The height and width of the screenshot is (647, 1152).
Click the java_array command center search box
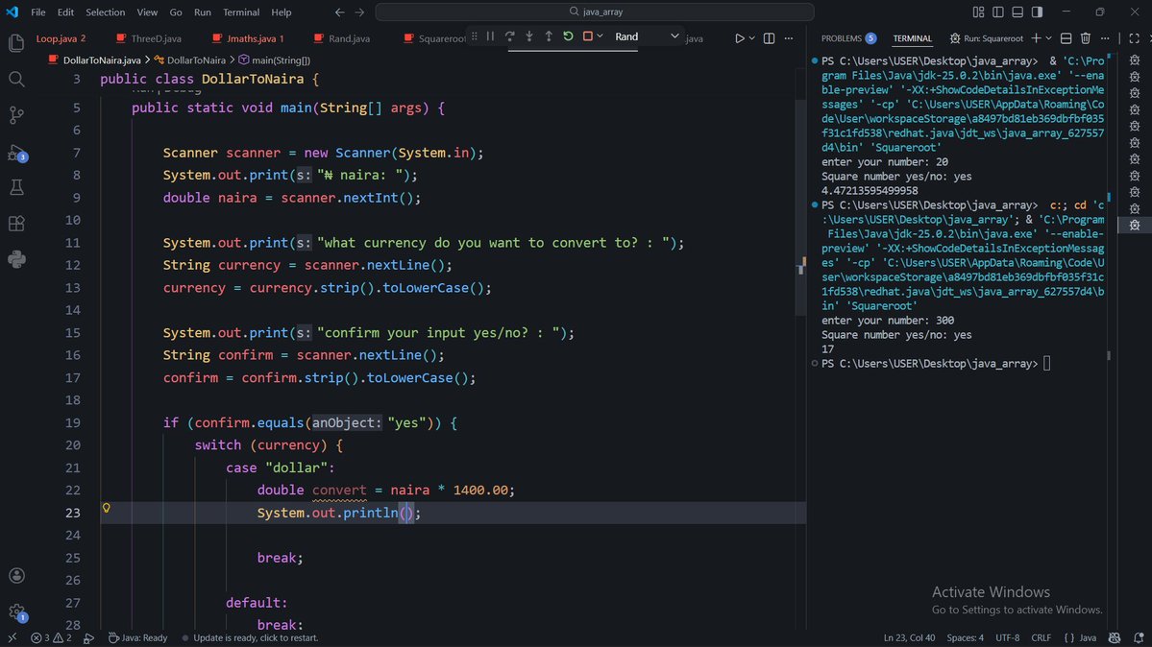coord(595,12)
